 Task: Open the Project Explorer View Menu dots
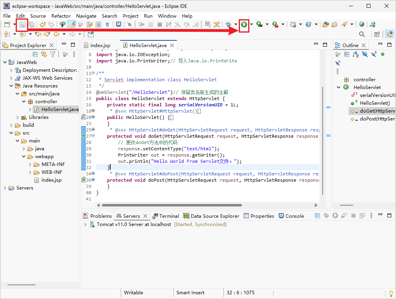pyautogui.click(x=74, y=54)
